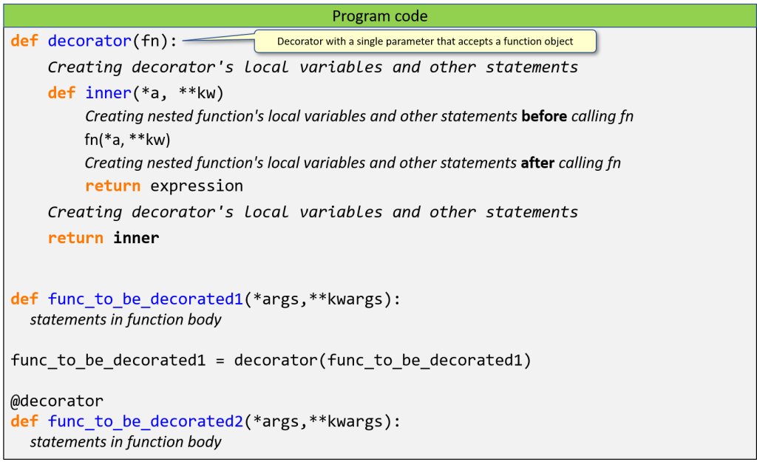Click the inner function name after def

[108, 93]
